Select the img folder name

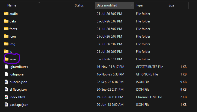point(12,44)
